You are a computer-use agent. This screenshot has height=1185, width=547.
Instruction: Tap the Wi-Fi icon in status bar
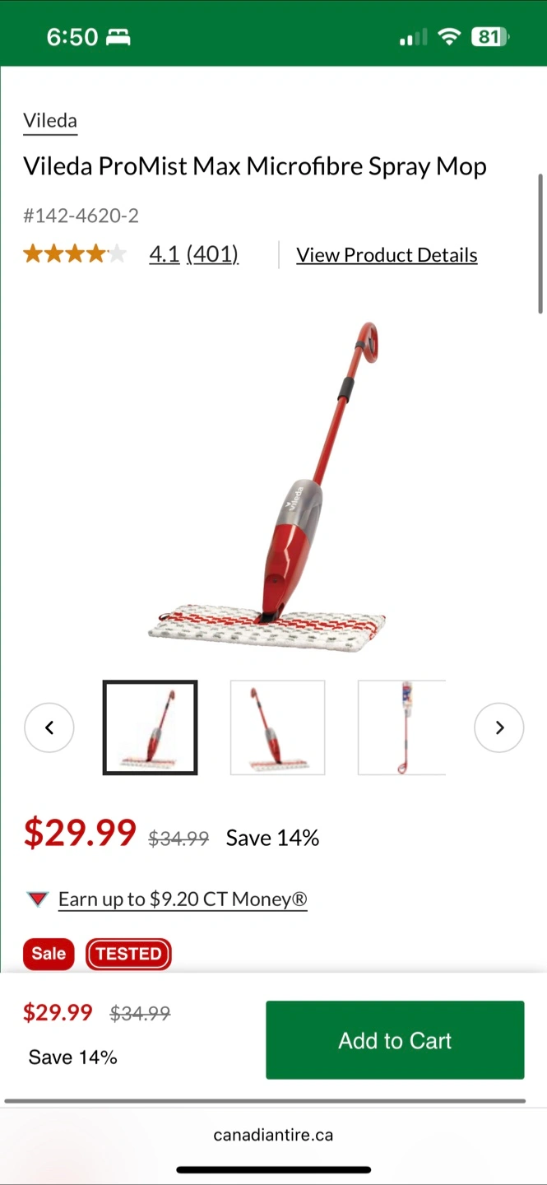[x=449, y=37]
